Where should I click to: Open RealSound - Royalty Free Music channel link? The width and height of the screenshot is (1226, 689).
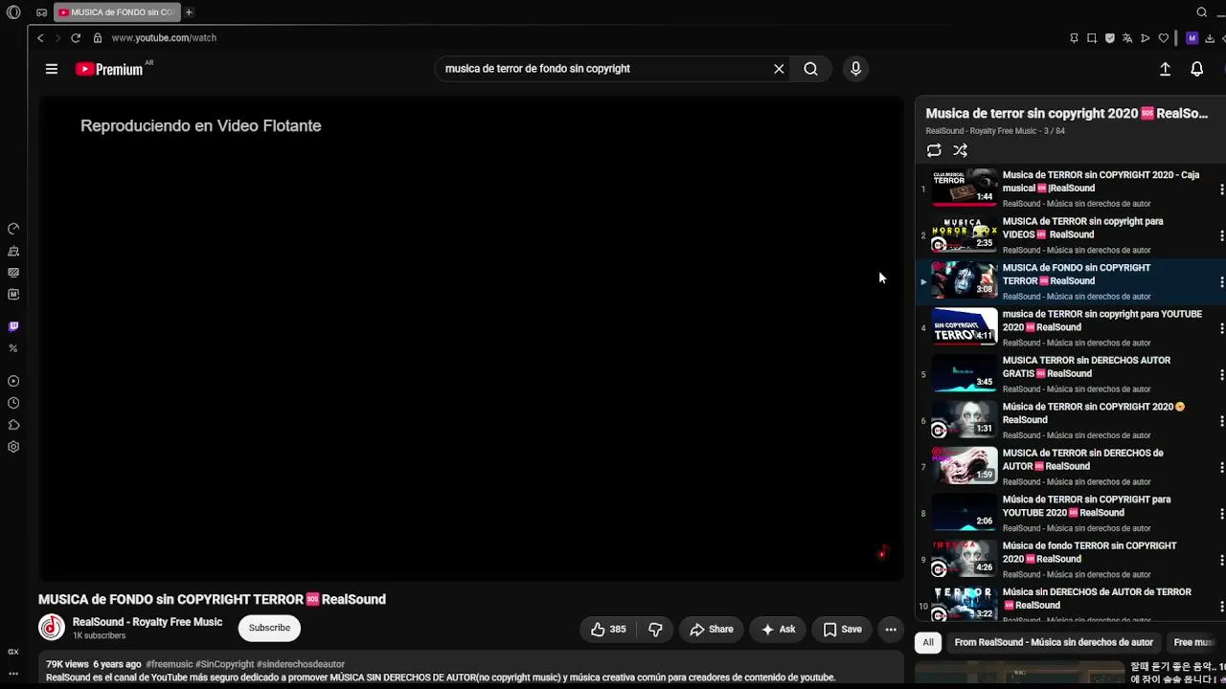[x=148, y=622]
